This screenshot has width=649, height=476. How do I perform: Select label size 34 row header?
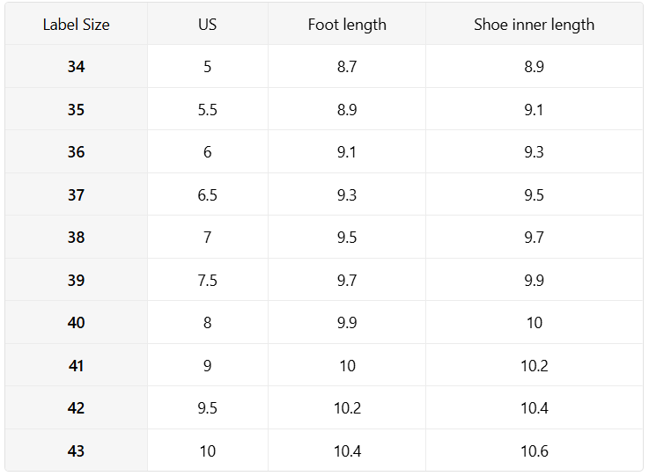pos(77,67)
